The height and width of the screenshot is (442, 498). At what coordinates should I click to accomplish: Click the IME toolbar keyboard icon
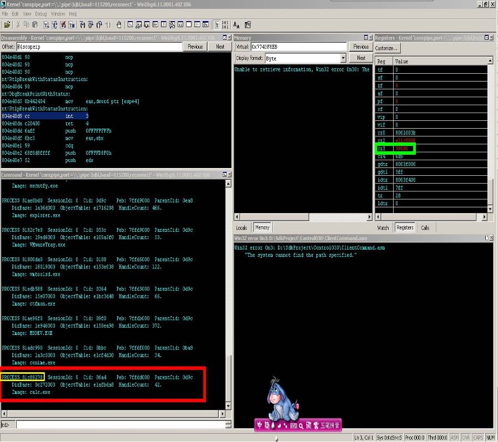pos(294,425)
